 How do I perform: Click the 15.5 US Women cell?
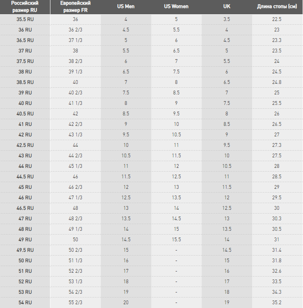176,240
